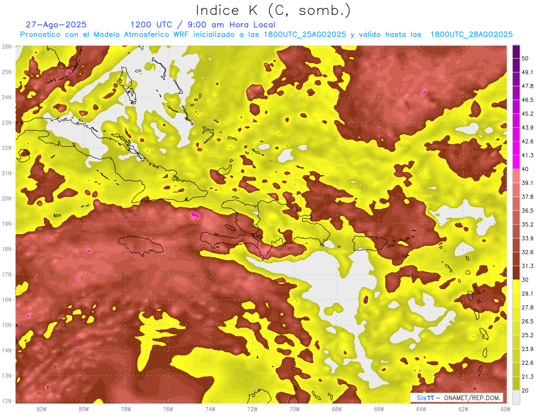Click the 82W longitude label
The width and height of the screenshot is (537, 415).
pos(42,409)
